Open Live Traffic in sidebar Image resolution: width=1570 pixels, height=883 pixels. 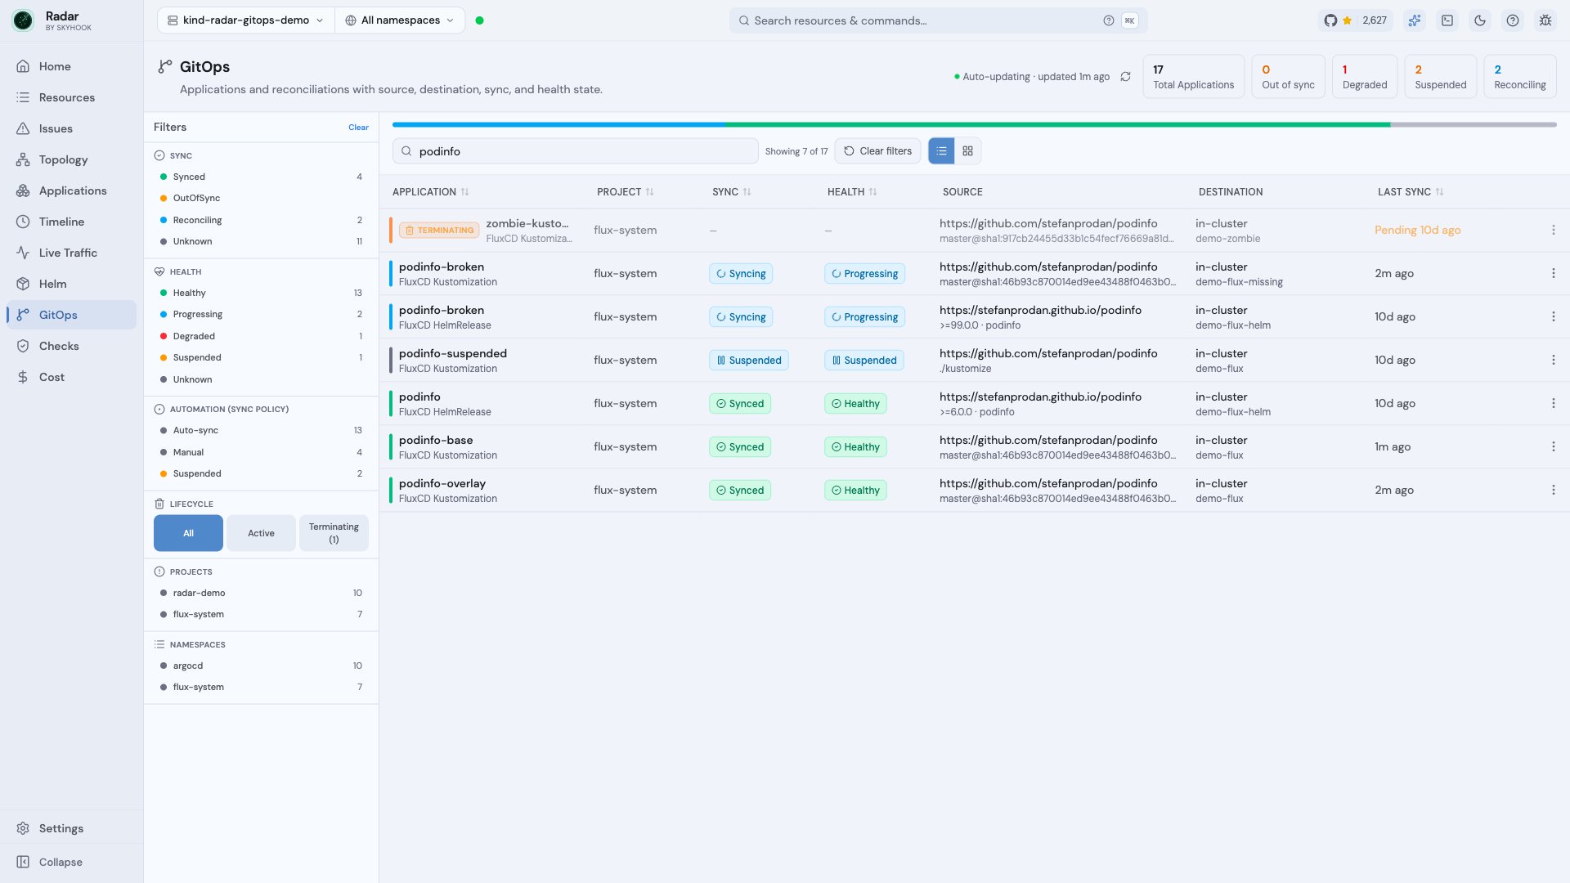tap(71, 253)
